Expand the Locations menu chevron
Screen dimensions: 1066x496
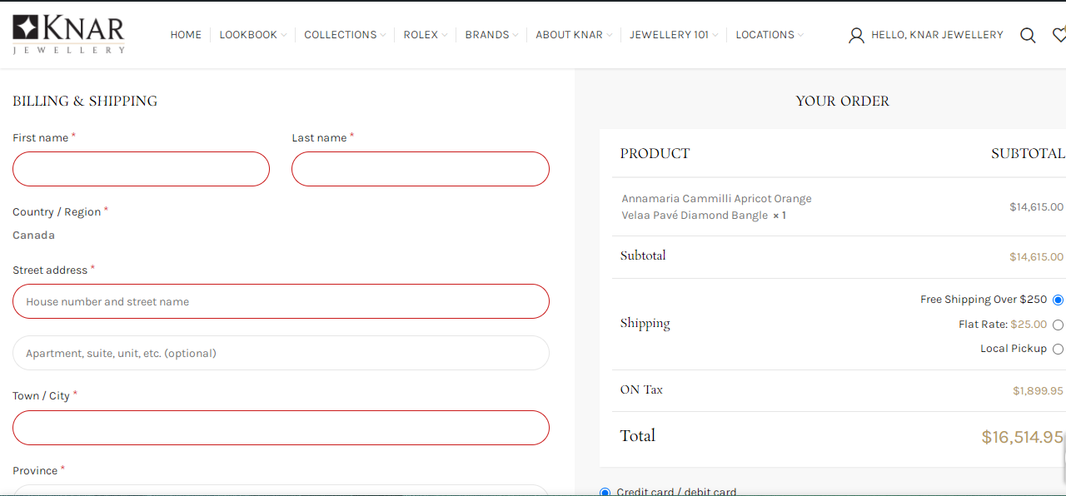click(801, 35)
